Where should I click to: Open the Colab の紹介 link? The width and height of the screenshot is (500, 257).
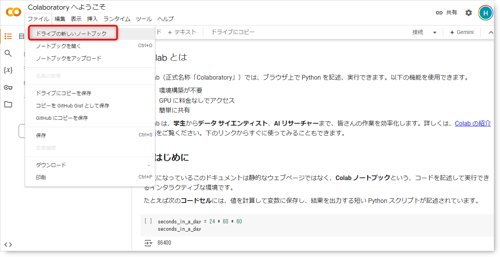(473, 123)
